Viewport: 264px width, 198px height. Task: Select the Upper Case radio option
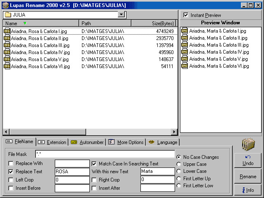(178, 164)
